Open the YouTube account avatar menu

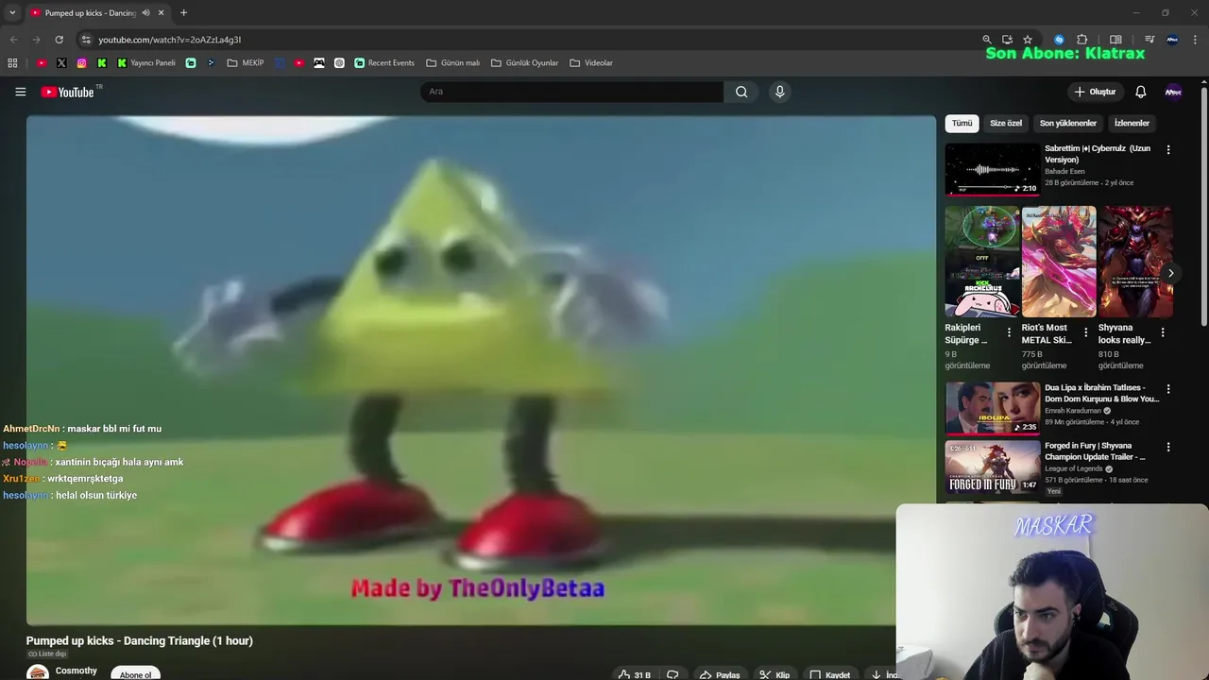click(x=1173, y=92)
